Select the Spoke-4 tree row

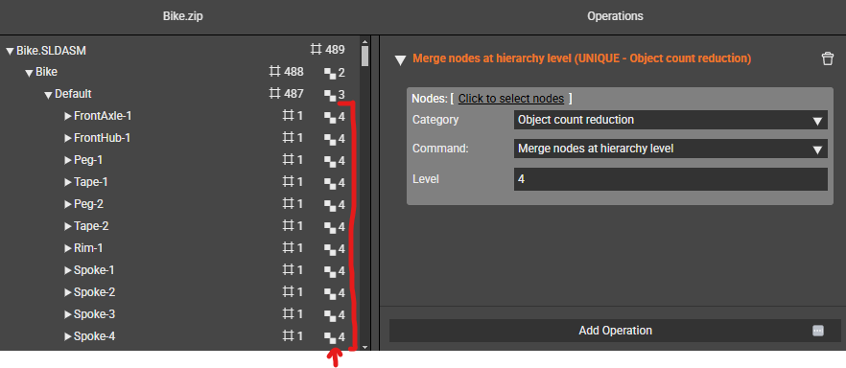tap(179, 336)
